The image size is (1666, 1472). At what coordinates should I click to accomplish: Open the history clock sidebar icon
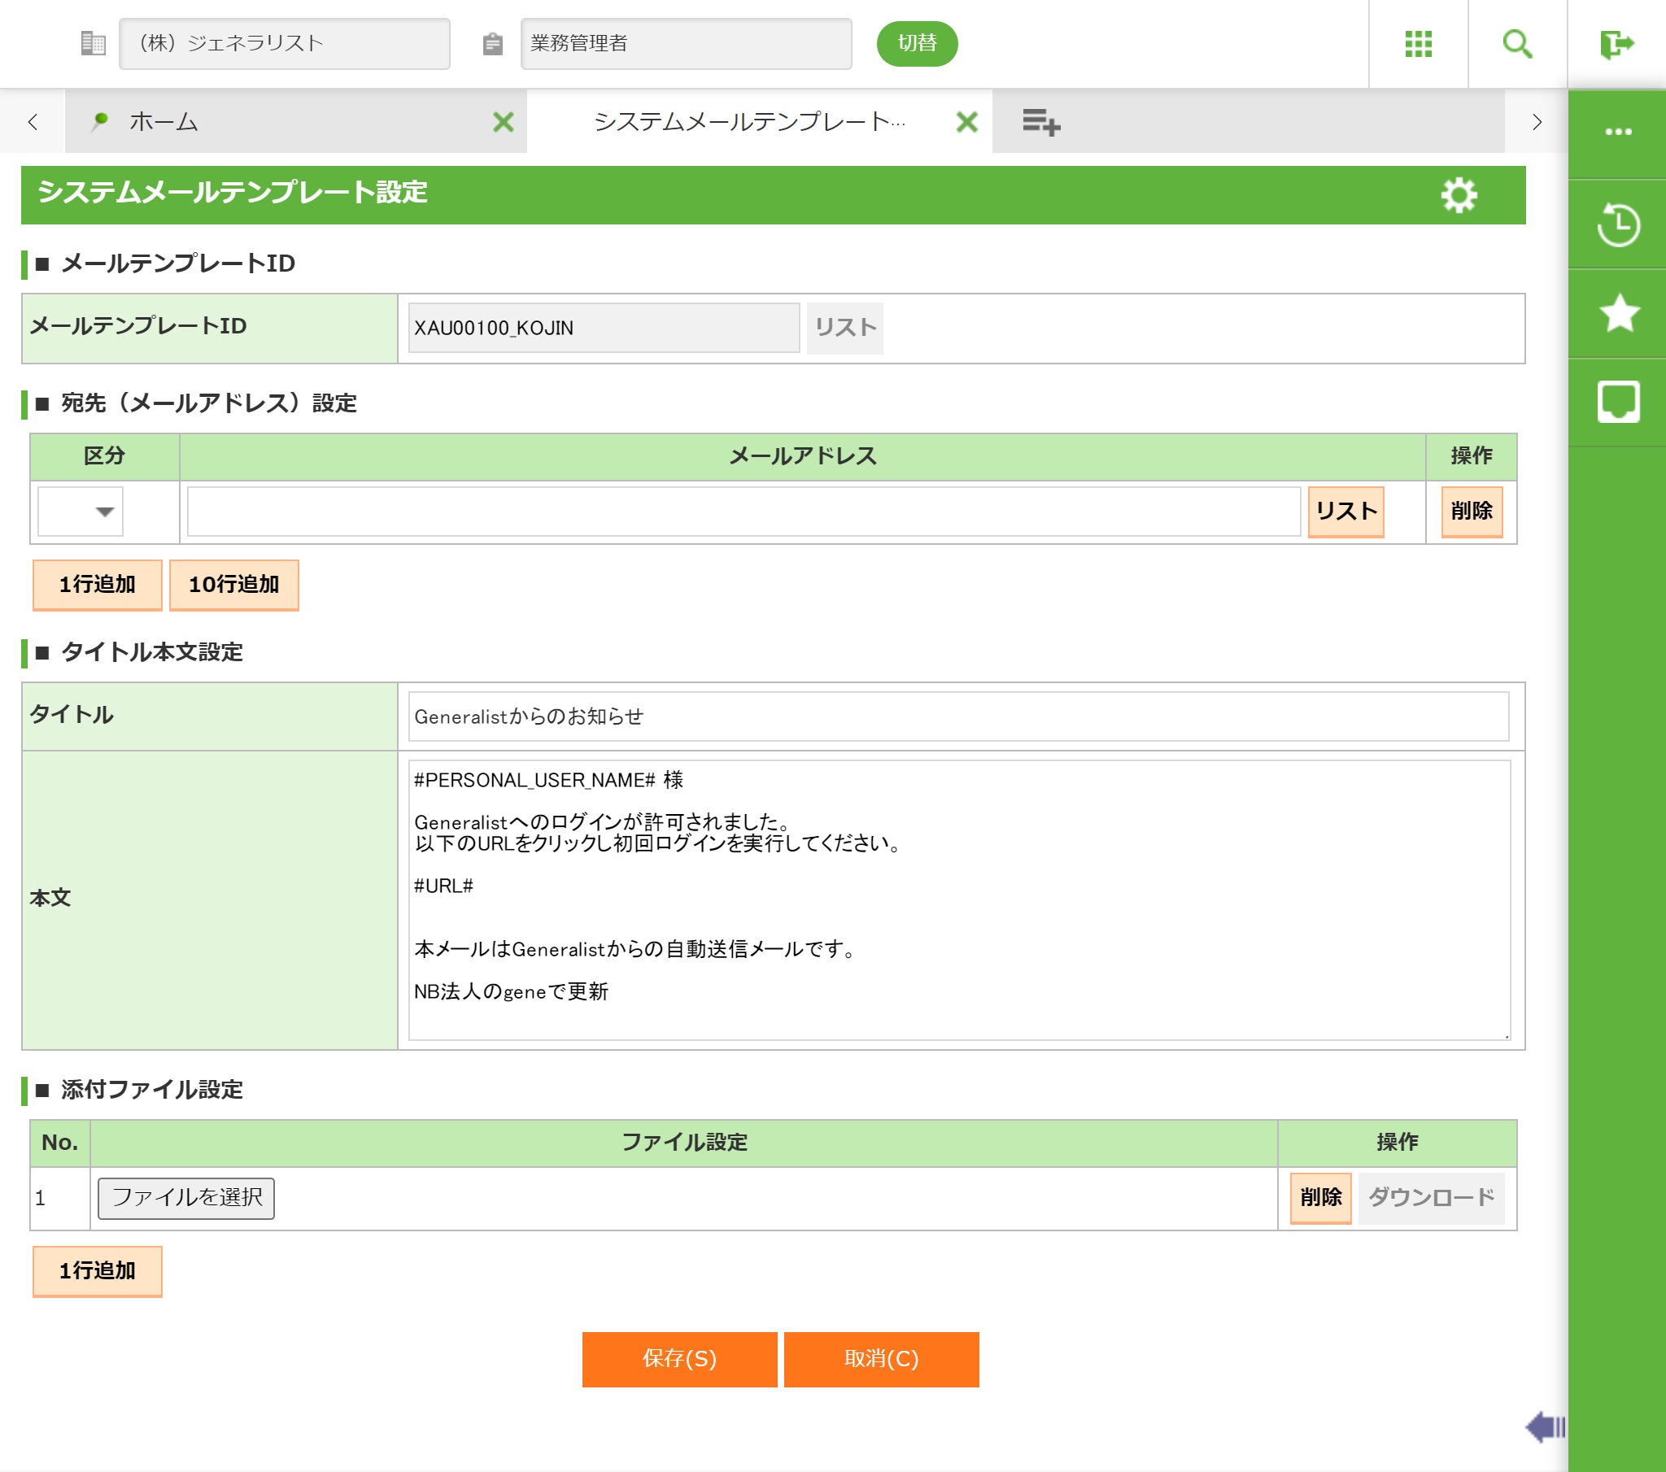pos(1618,224)
